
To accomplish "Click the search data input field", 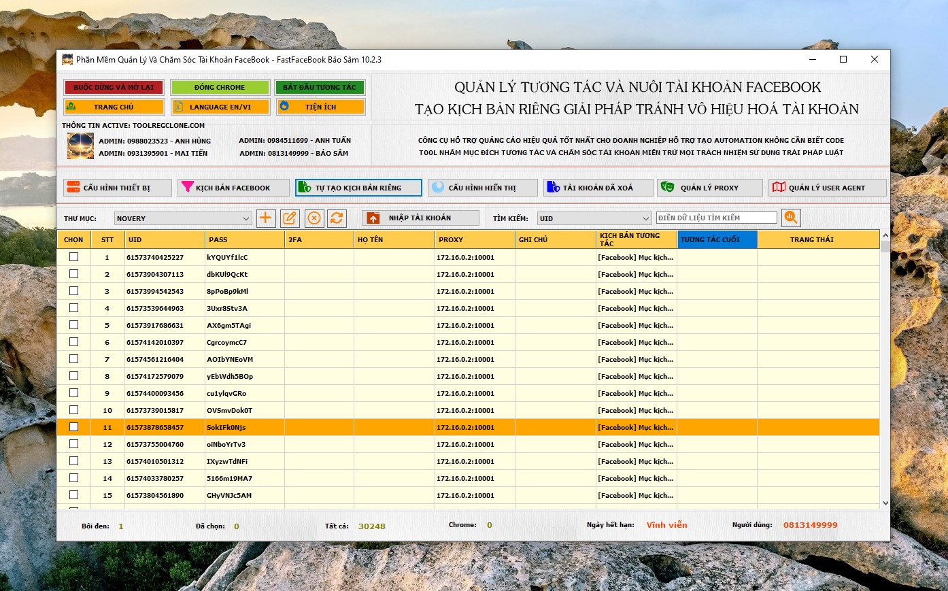I will click(x=717, y=218).
